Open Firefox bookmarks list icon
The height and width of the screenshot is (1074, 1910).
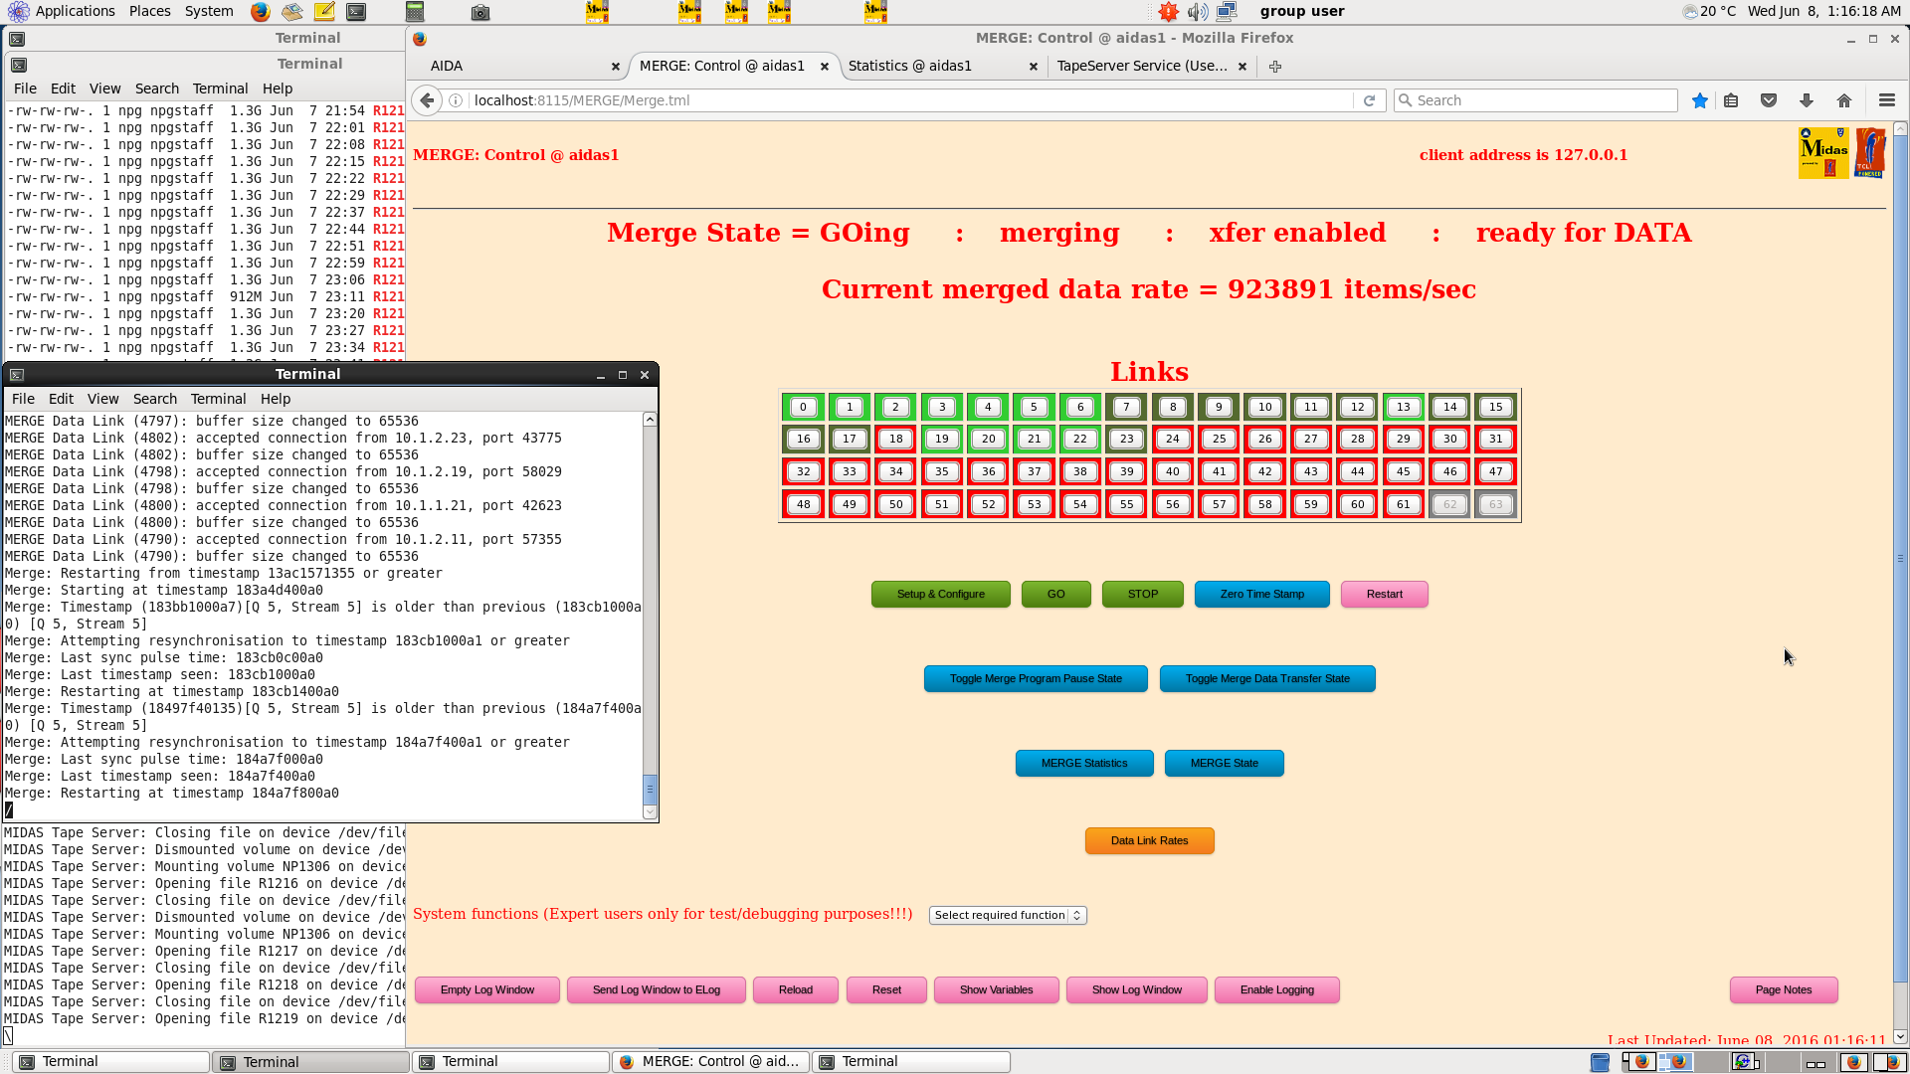point(1731,100)
